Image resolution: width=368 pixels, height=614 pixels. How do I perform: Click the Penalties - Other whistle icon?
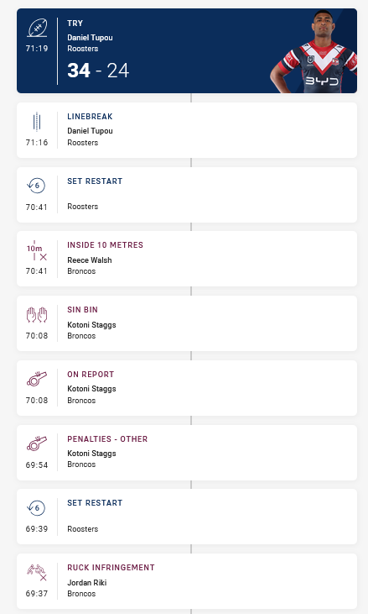(x=37, y=443)
